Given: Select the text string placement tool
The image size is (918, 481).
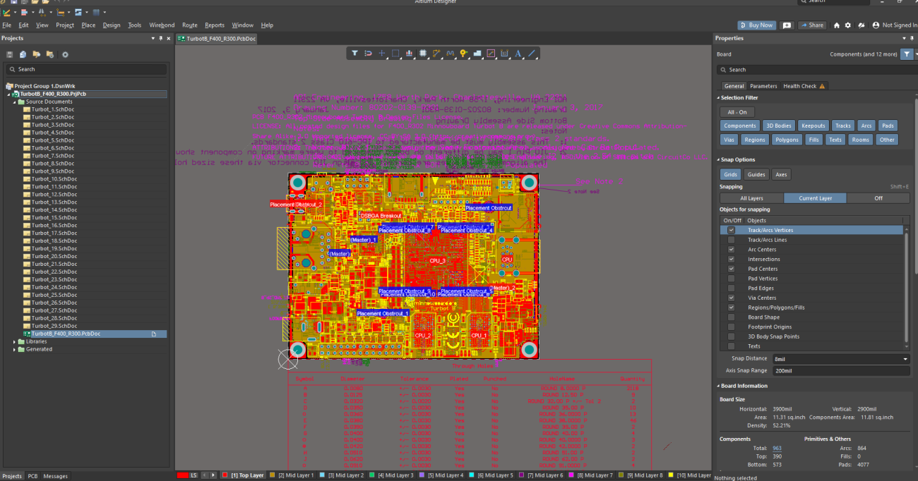Looking at the screenshot, I should tap(518, 53).
